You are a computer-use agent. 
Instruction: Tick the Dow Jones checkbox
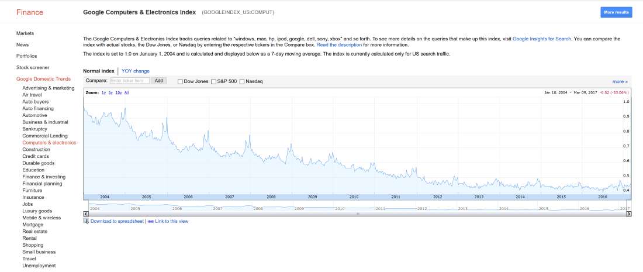click(180, 82)
